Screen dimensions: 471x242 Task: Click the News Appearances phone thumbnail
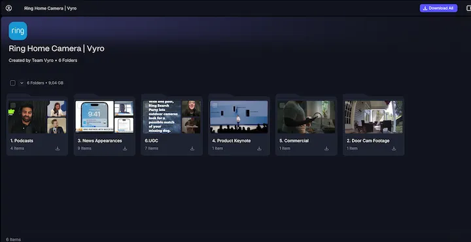point(95,117)
